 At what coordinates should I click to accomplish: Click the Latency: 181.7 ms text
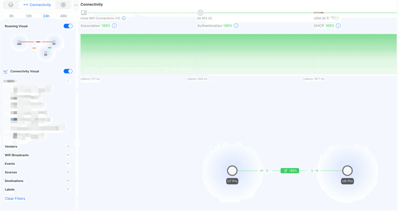pos(314,79)
